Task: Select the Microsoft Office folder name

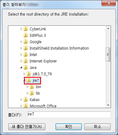Action: pyautogui.click(x=43, y=106)
